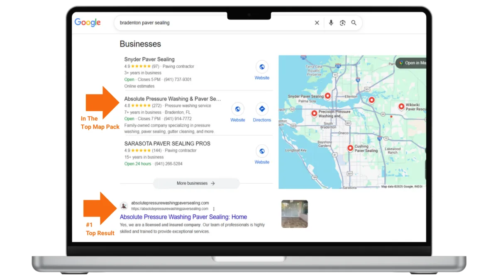Clear the search query with the X icon

tap(317, 23)
